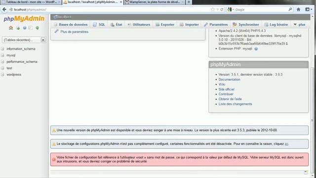The height and width of the screenshot is (178, 316).
Task: Click the log out icon in sidebar
Action: (18, 28)
